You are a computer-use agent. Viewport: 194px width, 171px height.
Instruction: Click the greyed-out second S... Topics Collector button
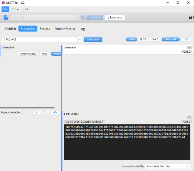point(46,112)
